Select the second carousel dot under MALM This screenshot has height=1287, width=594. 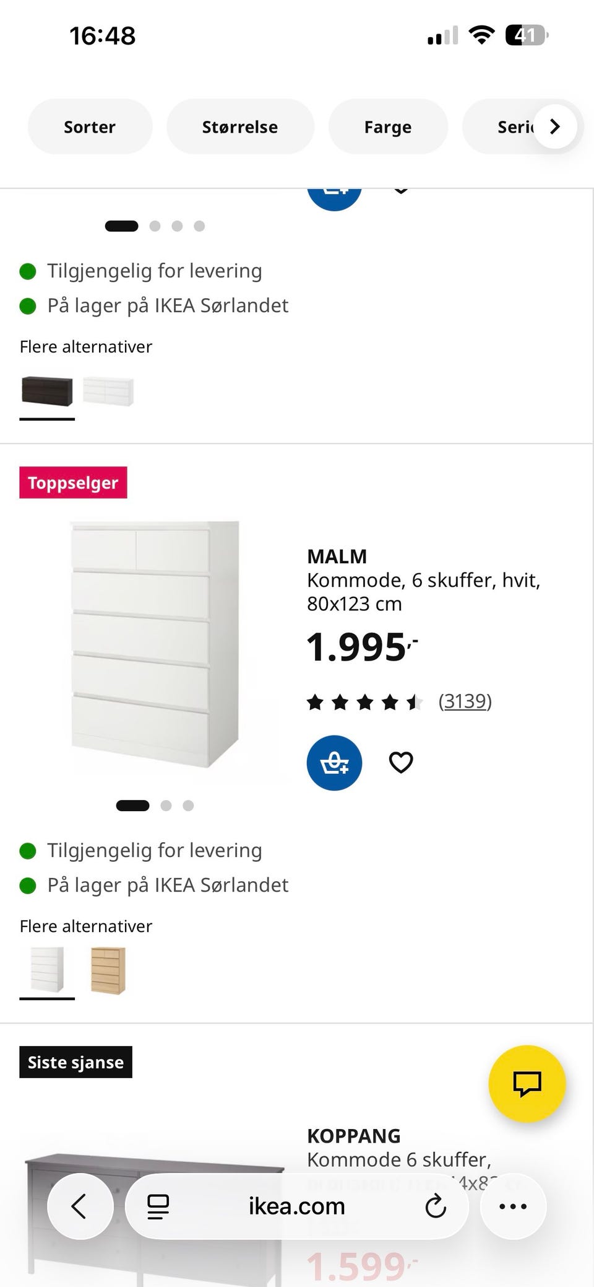pyautogui.click(x=166, y=806)
